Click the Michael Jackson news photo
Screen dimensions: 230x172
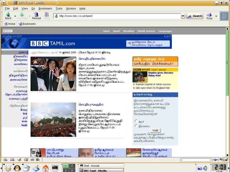point(53,74)
